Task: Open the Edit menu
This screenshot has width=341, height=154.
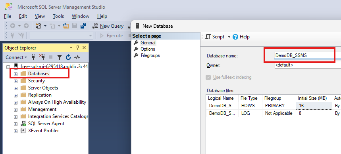Action: [23, 16]
